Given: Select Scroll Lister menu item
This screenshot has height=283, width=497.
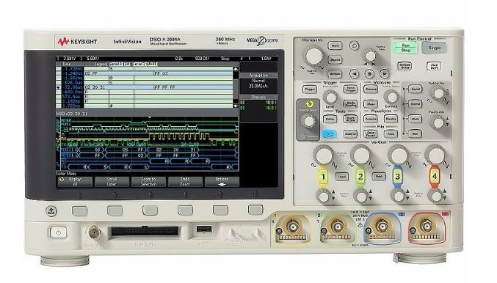Looking at the screenshot, I should [x=112, y=181].
